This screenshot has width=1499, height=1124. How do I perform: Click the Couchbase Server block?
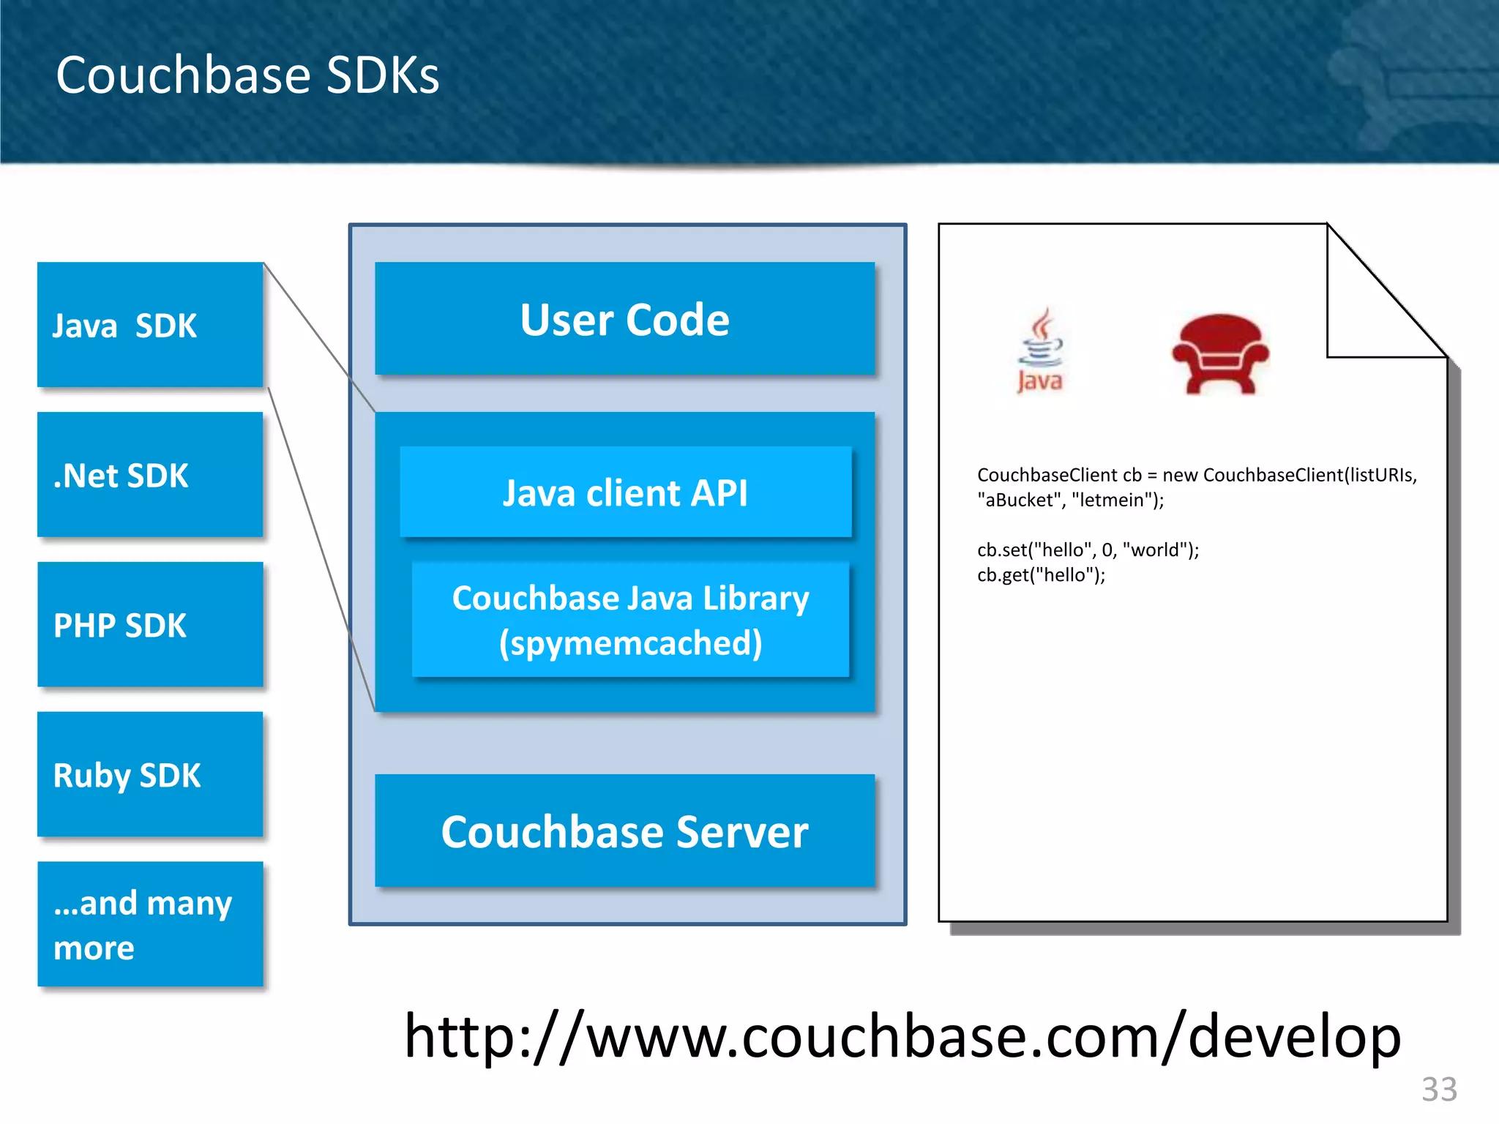click(624, 831)
